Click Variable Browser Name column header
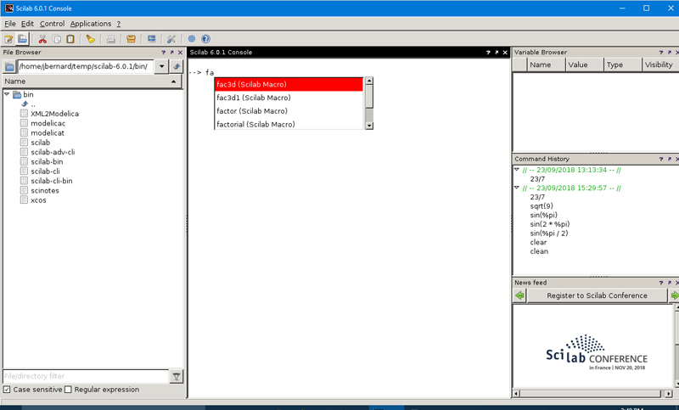 tap(546, 65)
